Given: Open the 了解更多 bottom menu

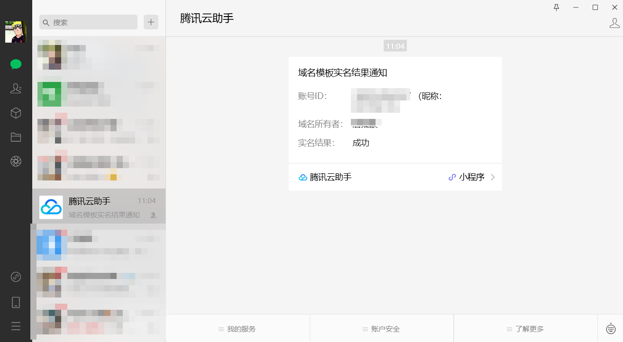Looking at the screenshot, I should (x=526, y=329).
